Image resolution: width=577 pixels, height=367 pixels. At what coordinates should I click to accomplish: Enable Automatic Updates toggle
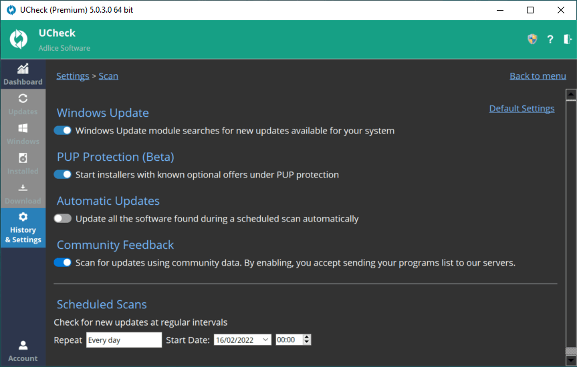point(63,219)
